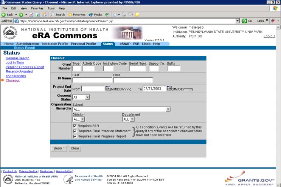Expand the Links toolbar chevron
Image resolution: width=281 pixels, height=187 pixels.
[x=267, y=20]
